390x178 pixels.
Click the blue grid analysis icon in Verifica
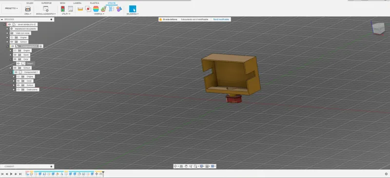tap(112, 9)
